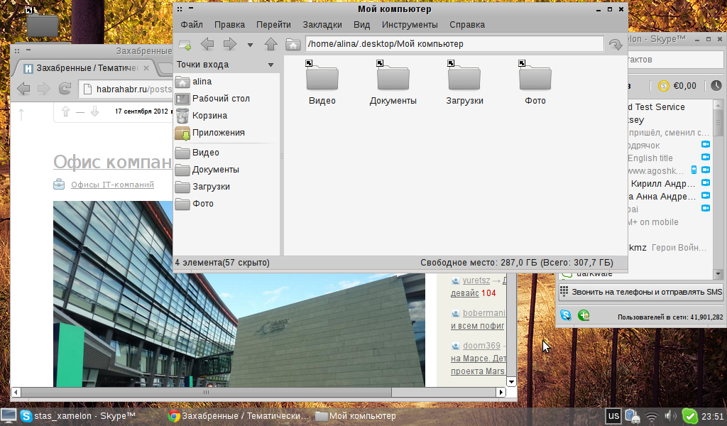Screen dimensions: 727x426
Task: Go back in the file manager toolbar
Action: coord(207,45)
